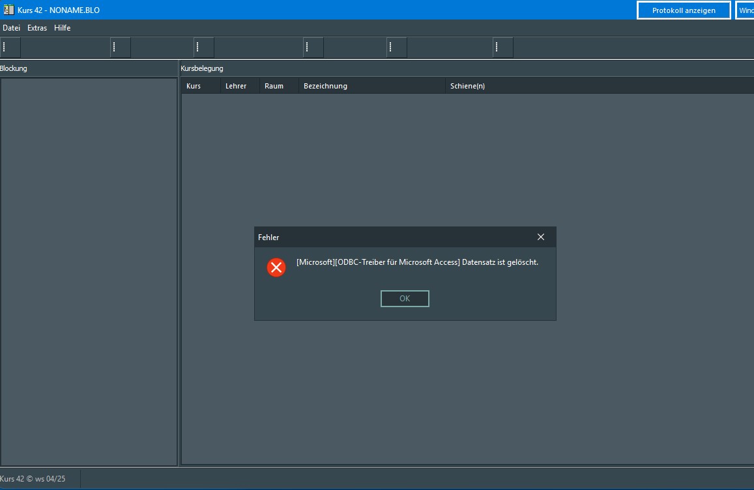Click the Protokoll anzeigen button
754x490 pixels.
pyautogui.click(x=684, y=10)
